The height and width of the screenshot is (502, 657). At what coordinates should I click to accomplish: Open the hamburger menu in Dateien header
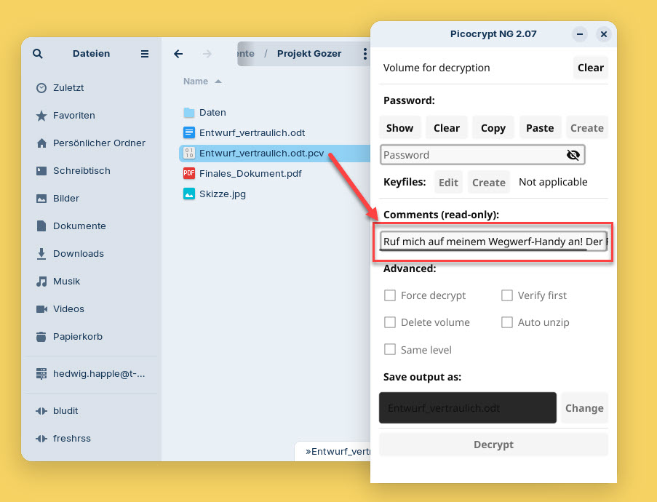pyautogui.click(x=145, y=54)
